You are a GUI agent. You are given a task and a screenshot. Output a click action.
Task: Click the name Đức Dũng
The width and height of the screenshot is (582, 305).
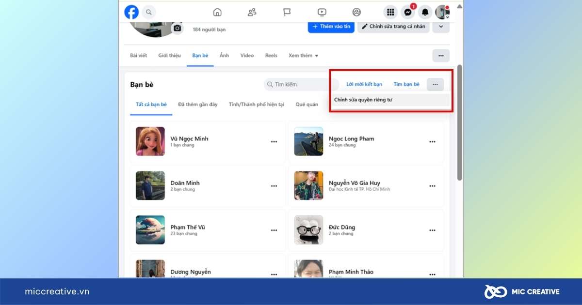[x=342, y=227]
